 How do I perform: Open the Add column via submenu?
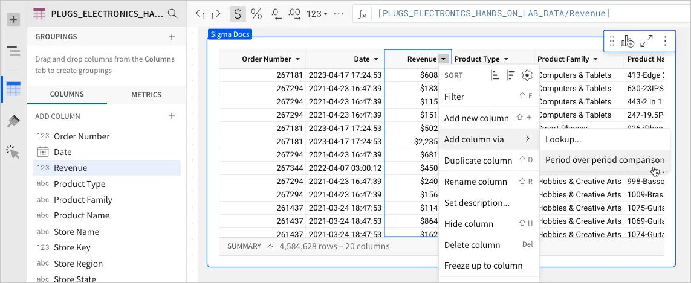(489, 139)
